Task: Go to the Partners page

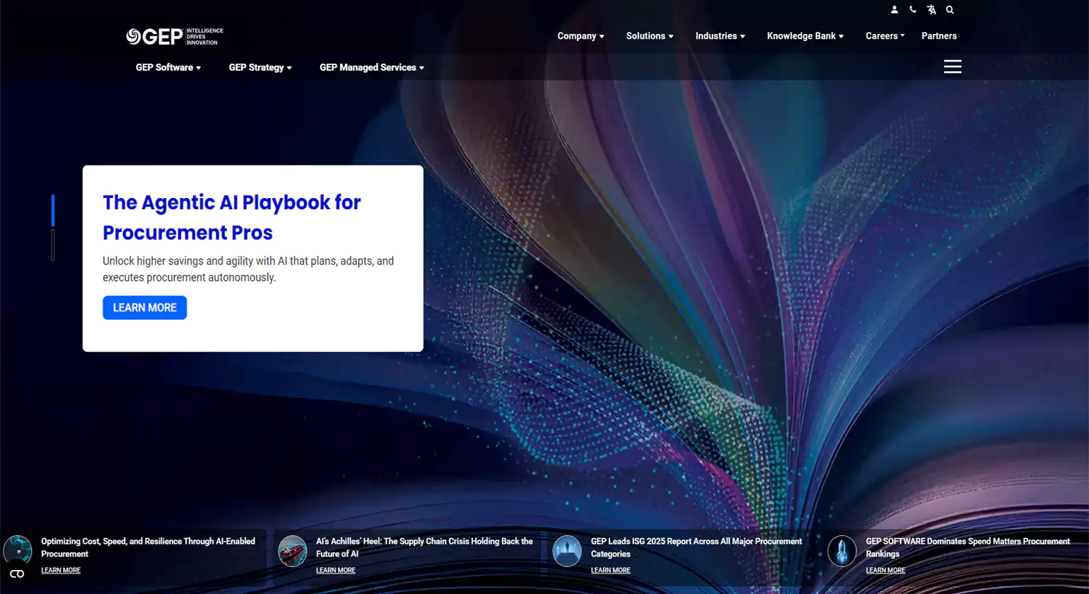Action: pos(938,36)
